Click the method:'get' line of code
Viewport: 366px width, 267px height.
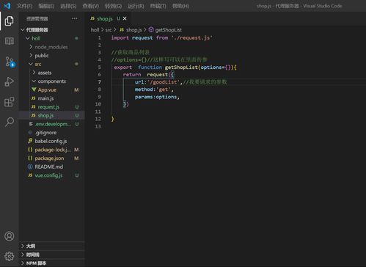coord(154,89)
